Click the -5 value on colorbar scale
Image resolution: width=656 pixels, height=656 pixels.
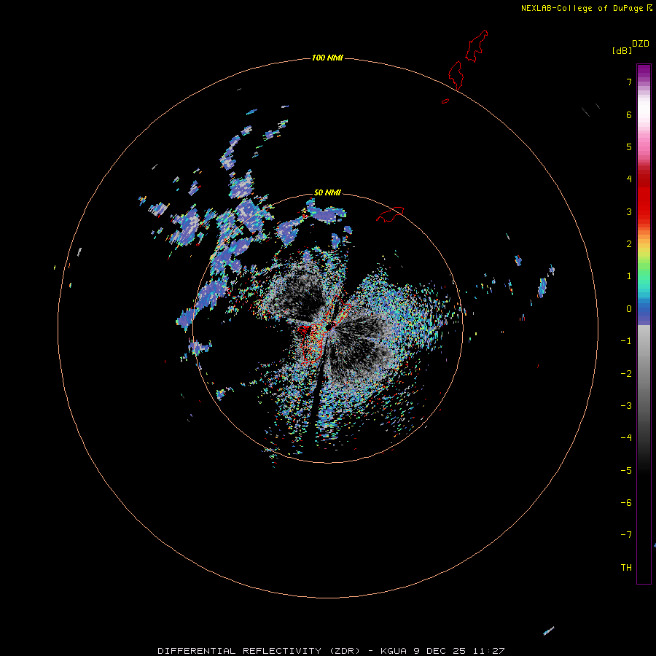click(626, 471)
